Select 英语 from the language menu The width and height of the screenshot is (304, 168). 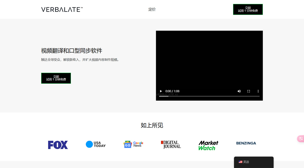point(245,162)
